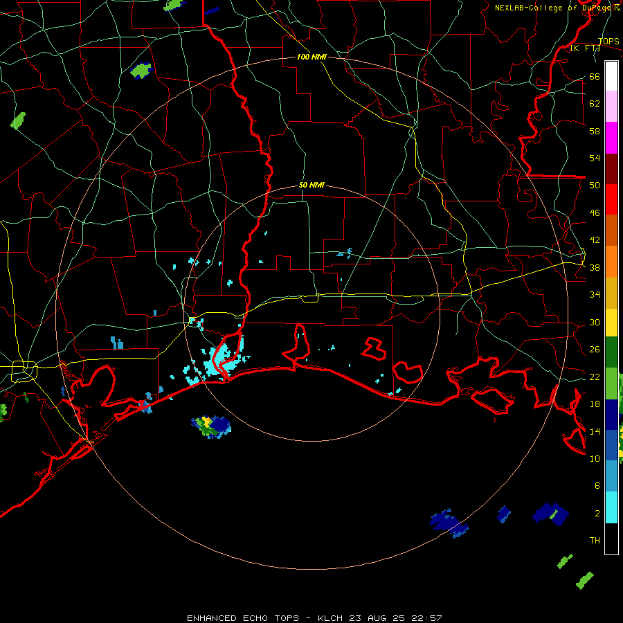Click the light green 22 kft legend swatch
The height and width of the screenshot is (623, 623).
[x=611, y=383]
